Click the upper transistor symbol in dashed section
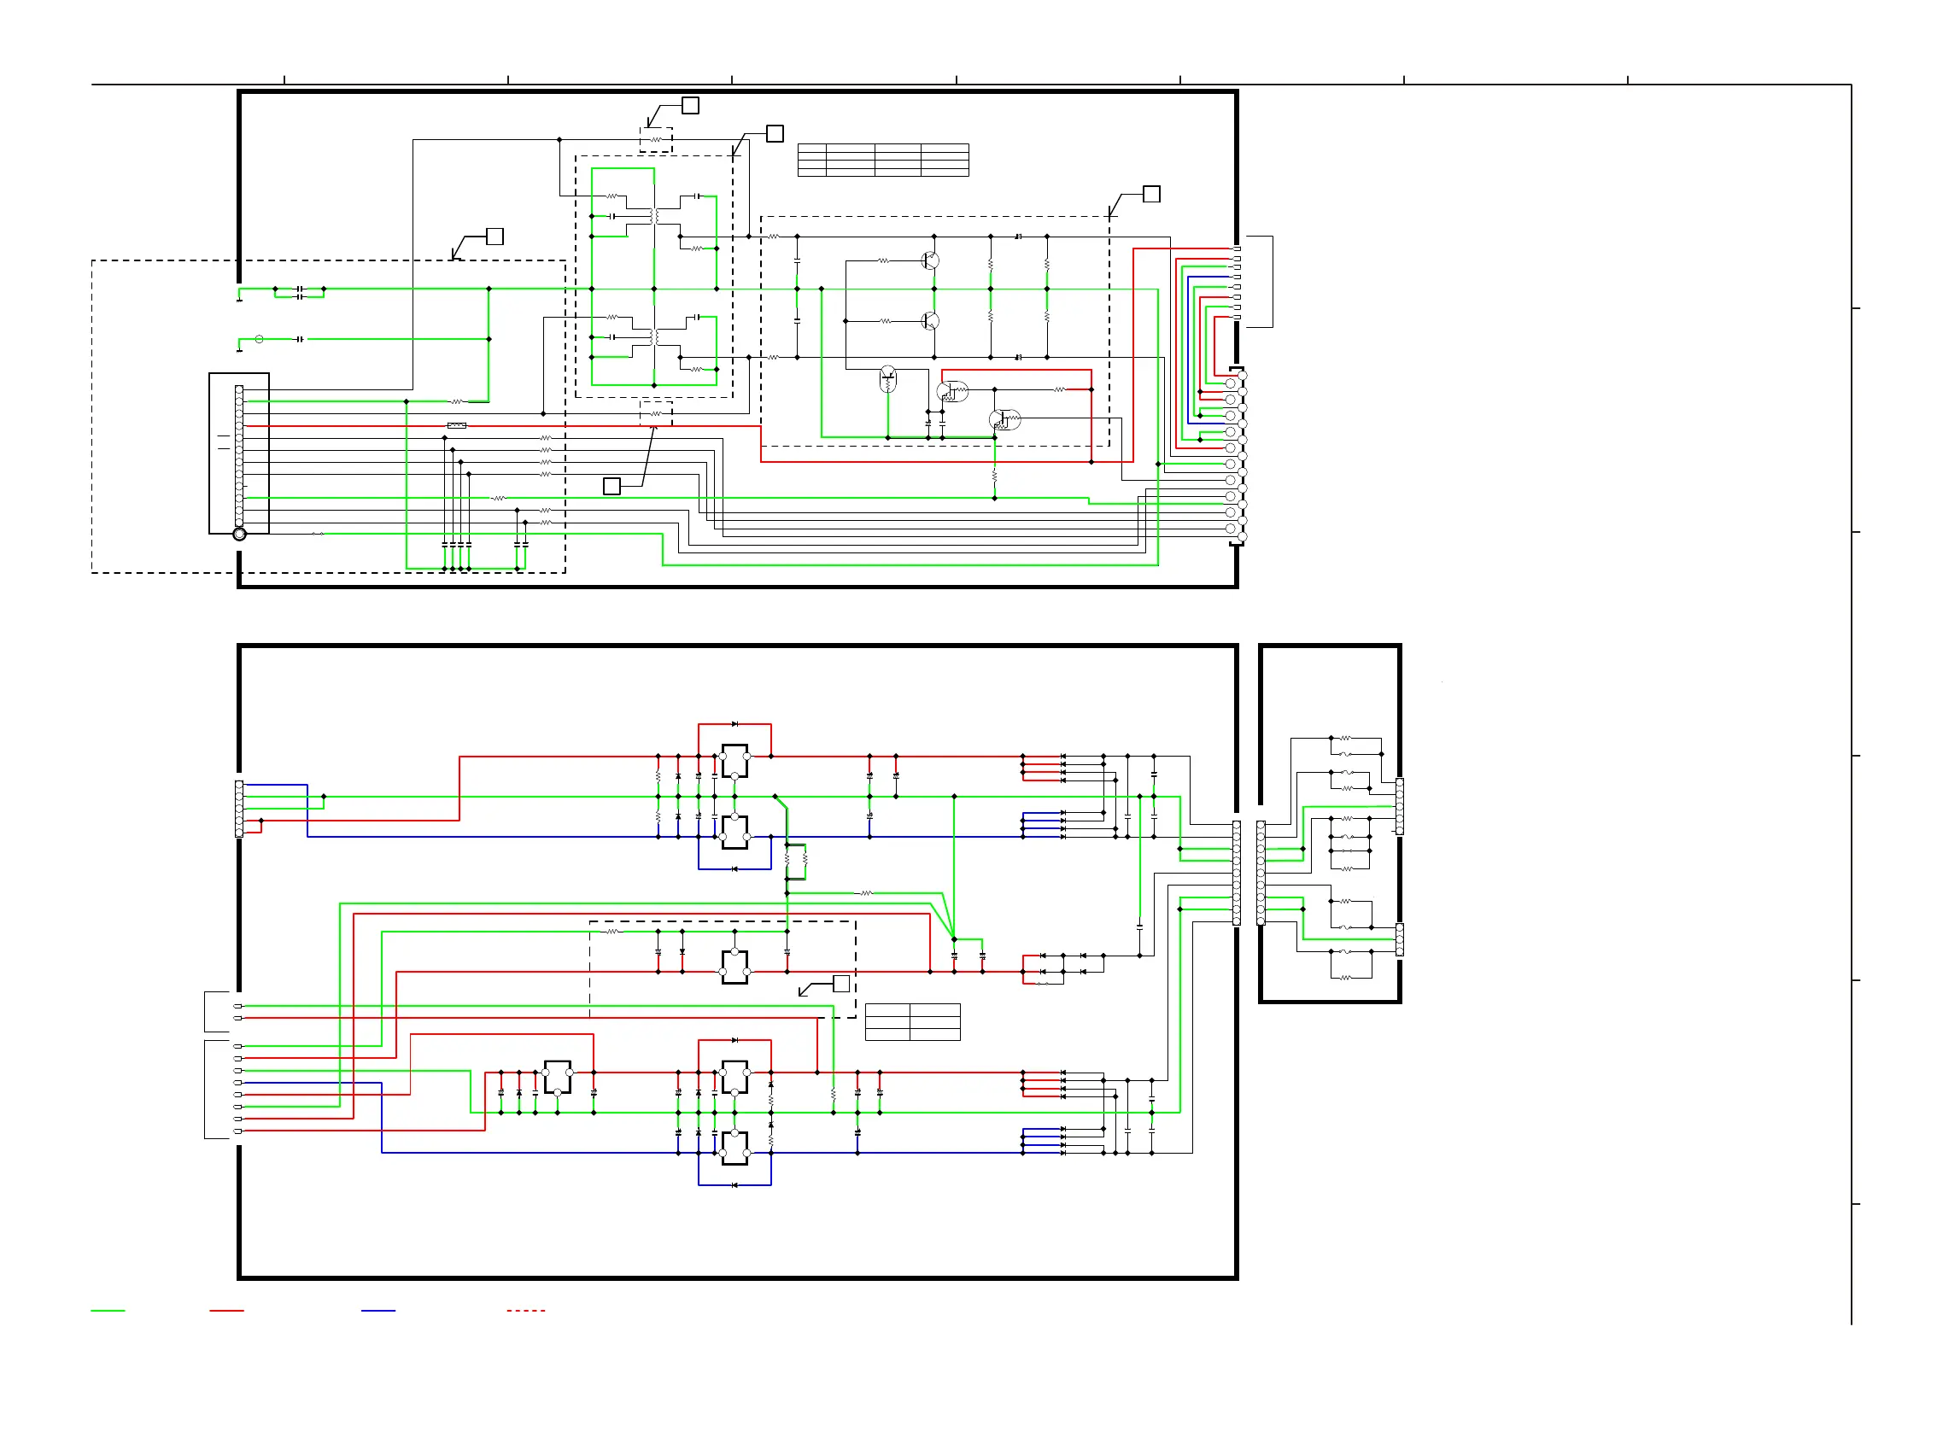 tap(930, 260)
